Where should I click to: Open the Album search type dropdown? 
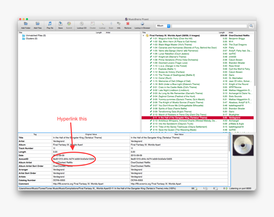click(x=163, y=26)
